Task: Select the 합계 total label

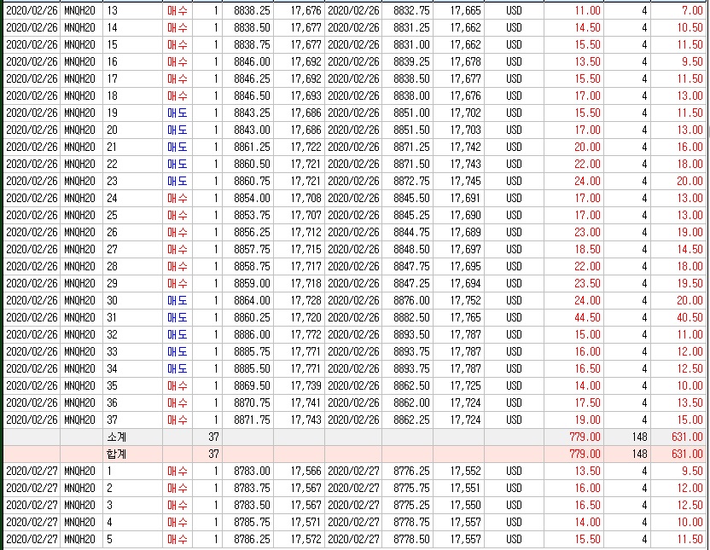Action: pyautogui.click(x=116, y=454)
